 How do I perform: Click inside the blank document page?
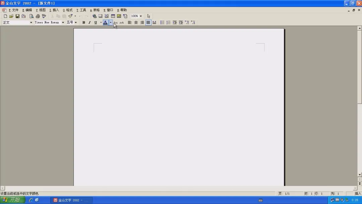coord(179,107)
